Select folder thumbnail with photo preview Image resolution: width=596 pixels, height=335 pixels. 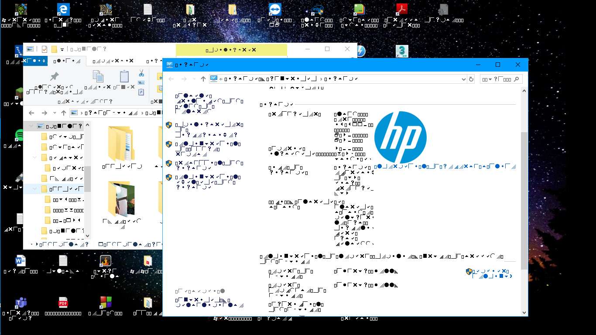click(x=122, y=199)
